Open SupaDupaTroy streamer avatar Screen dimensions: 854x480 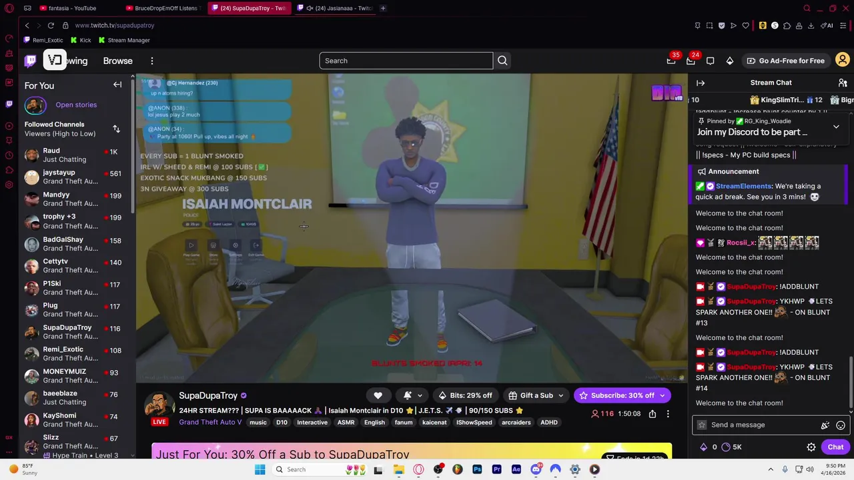point(159,405)
